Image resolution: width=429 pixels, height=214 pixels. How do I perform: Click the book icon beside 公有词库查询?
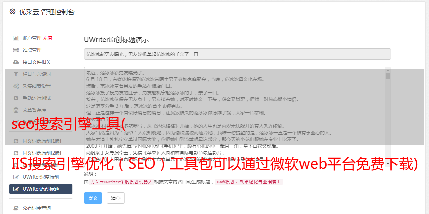16,208
